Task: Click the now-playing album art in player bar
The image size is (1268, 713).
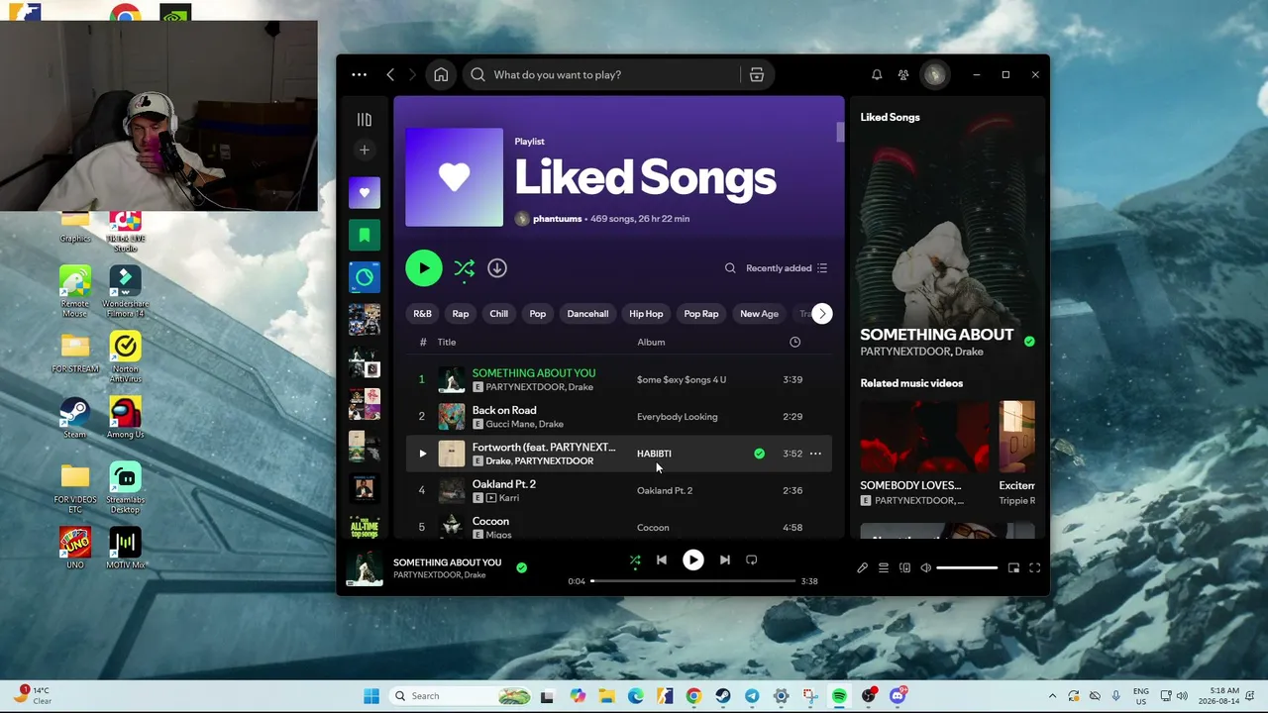Action: [365, 567]
